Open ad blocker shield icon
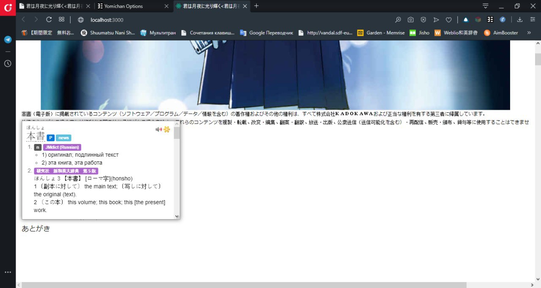 coord(423,19)
